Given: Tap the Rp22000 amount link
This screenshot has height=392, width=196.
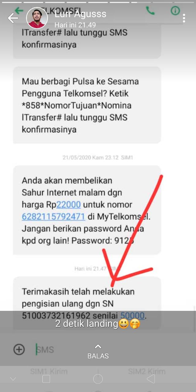Looking at the screenshot, I should 69,204.
